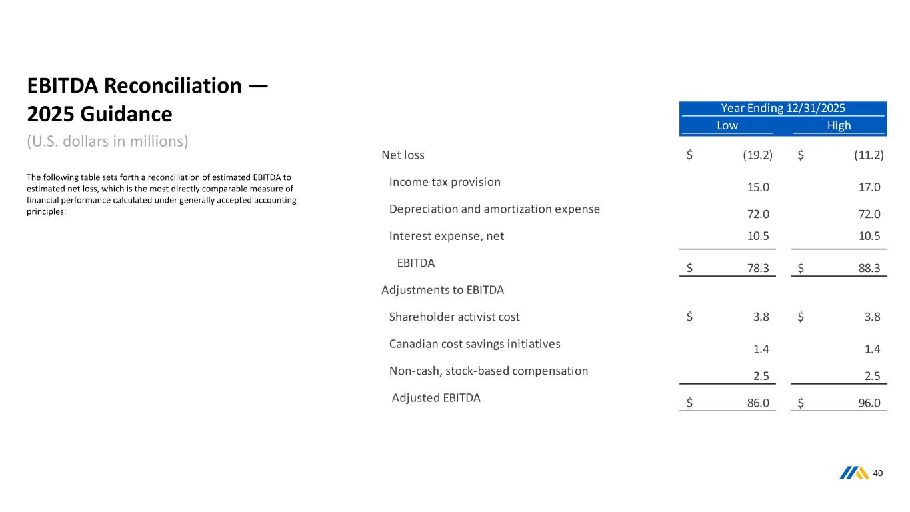This screenshot has height=512, width=910.
Task: Click the Adjusted EBITDA row label
Action: click(436, 398)
